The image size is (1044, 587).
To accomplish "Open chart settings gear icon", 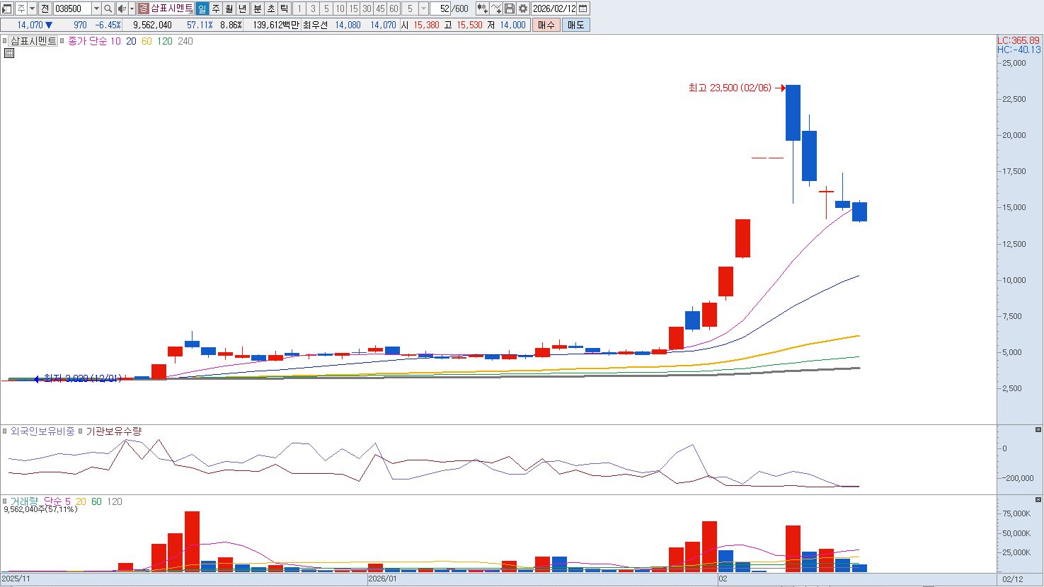I will (523, 8).
